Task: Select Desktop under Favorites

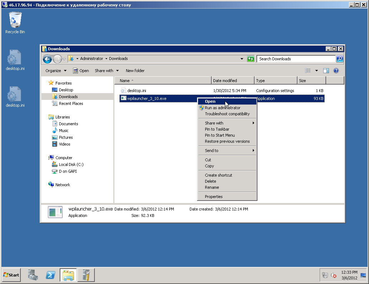Action: tap(63, 90)
